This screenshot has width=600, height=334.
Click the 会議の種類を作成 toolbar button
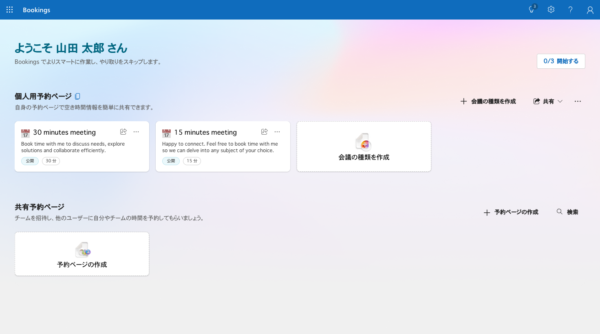click(x=488, y=101)
